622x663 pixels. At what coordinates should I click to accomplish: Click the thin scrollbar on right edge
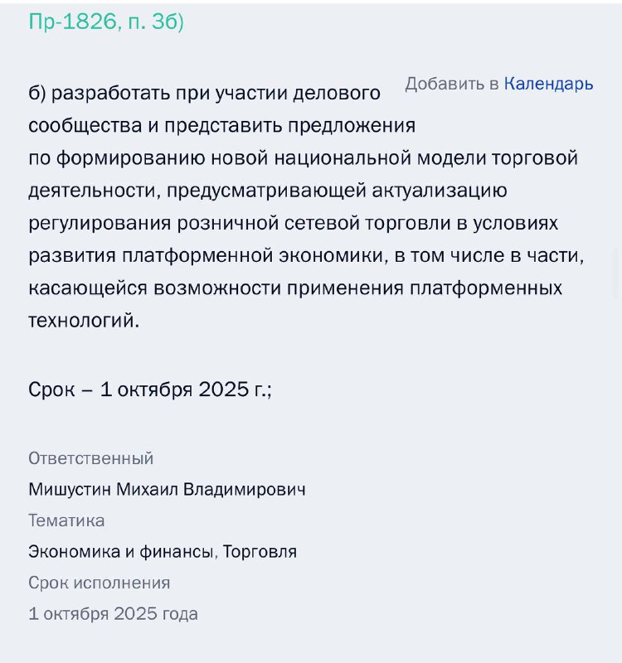[x=617, y=274]
